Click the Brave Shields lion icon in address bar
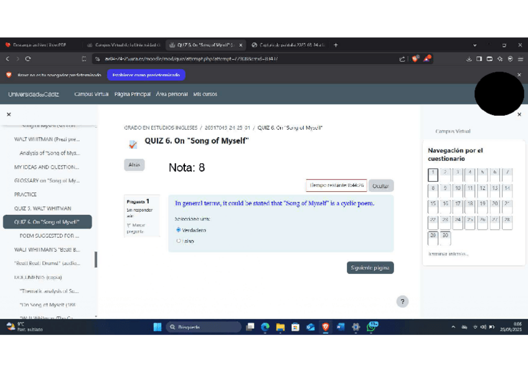528x373 pixels. tap(415, 59)
